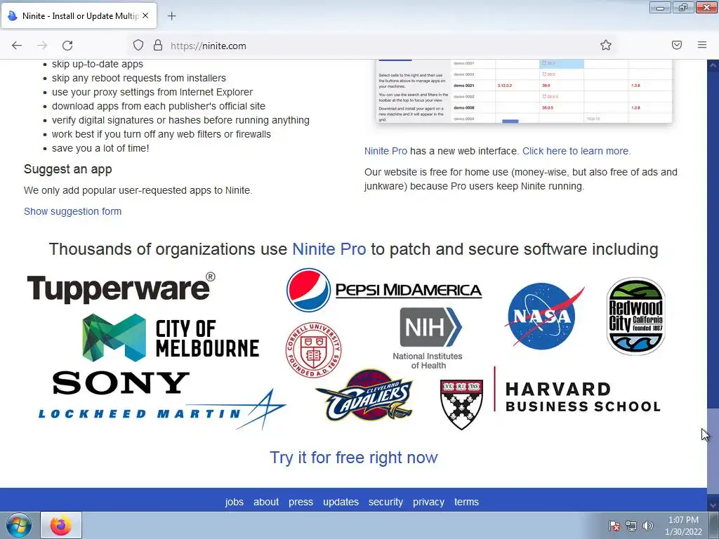Open the volume speaker tray icon
This screenshot has height=539, width=719.
pyautogui.click(x=647, y=526)
